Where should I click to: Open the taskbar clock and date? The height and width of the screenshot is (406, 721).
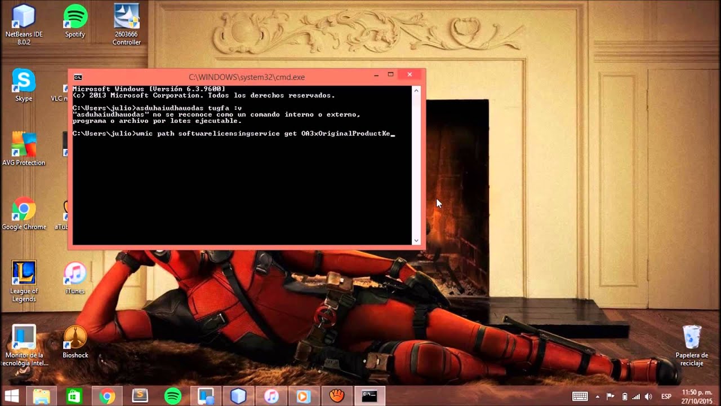696,396
